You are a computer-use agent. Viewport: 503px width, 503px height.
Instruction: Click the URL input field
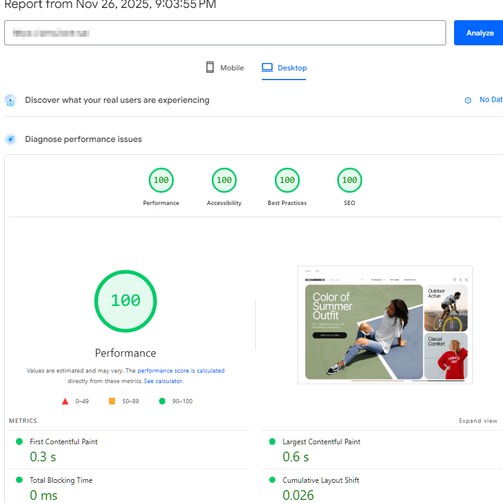pyautogui.click(x=225, y=33)
